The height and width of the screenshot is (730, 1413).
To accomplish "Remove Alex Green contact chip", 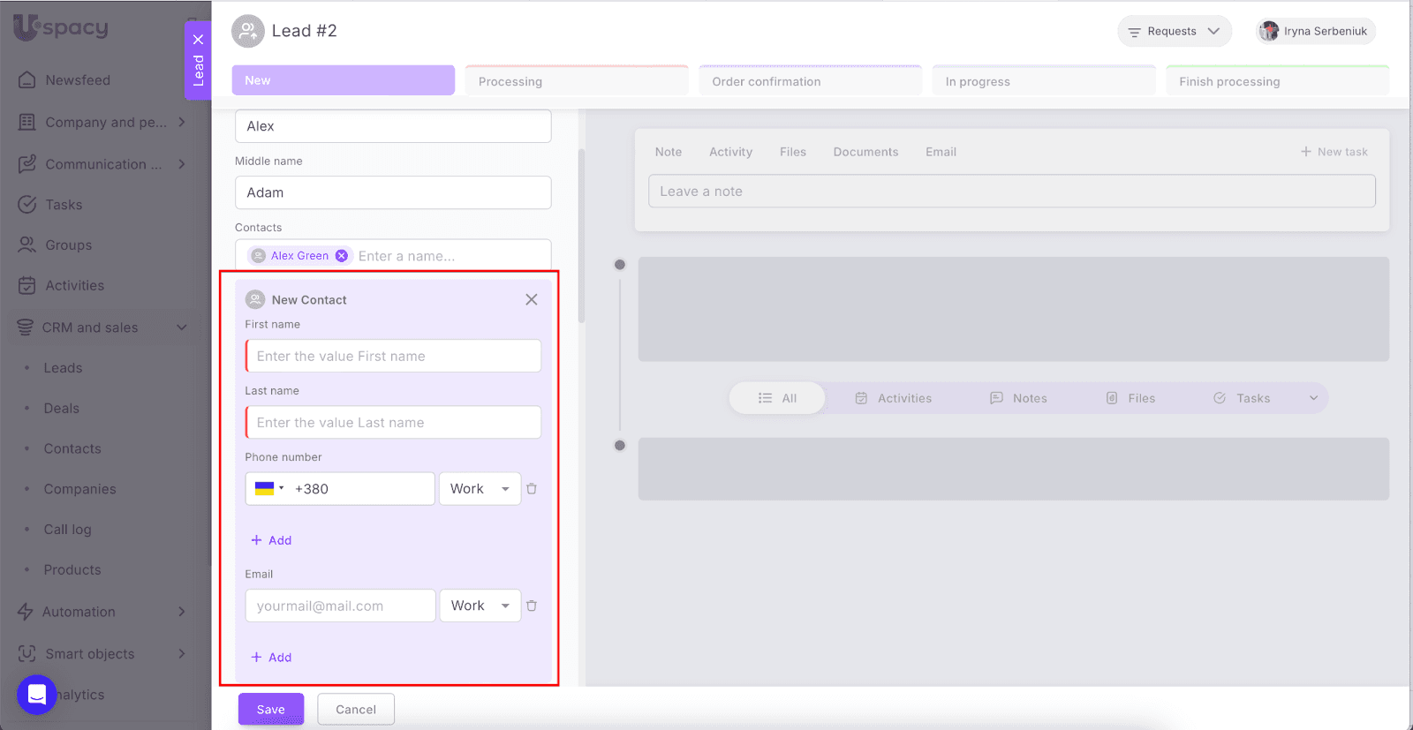I will pyautogui.click(x=342, y=256).
